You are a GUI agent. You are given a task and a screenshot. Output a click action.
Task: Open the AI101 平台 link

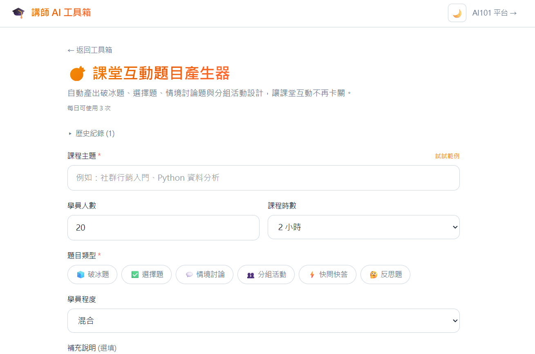click(x=495, y=13)
